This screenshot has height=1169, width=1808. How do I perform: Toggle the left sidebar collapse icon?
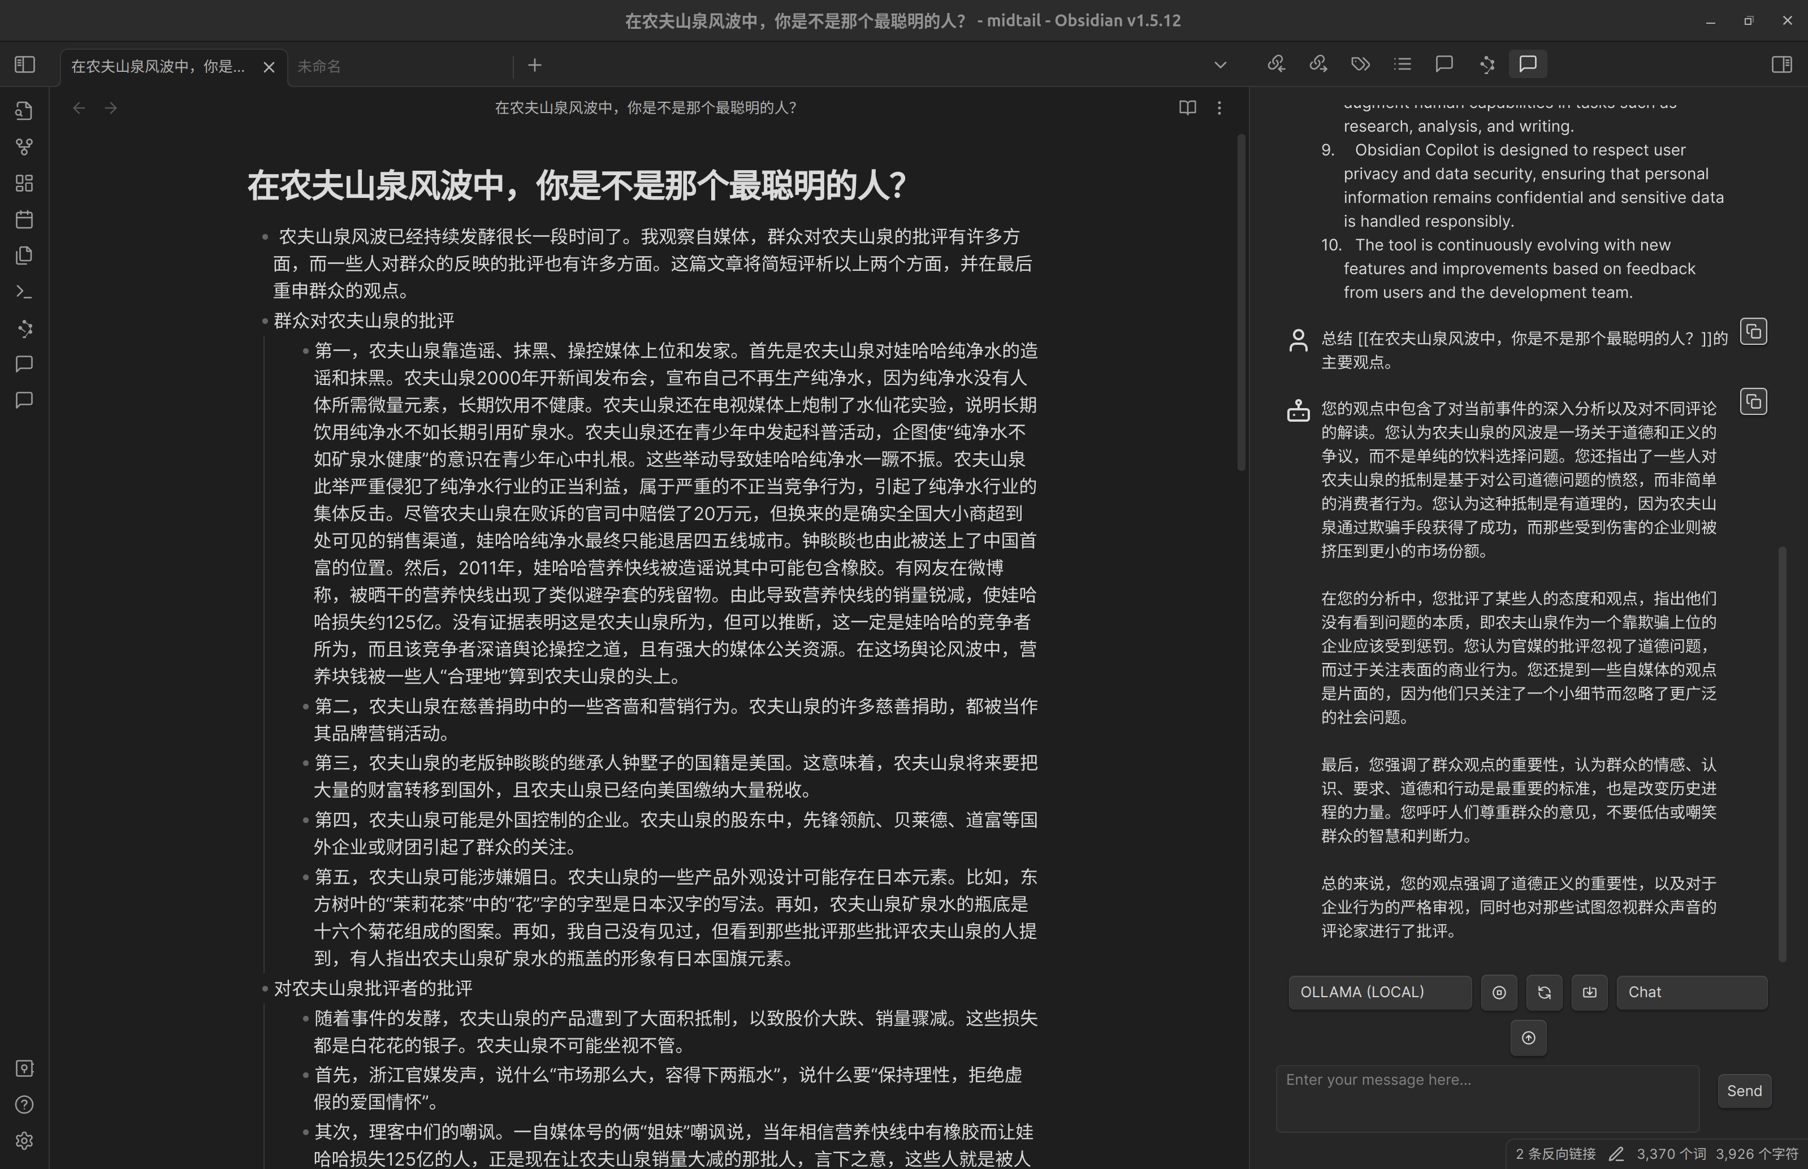coord(24,64)
